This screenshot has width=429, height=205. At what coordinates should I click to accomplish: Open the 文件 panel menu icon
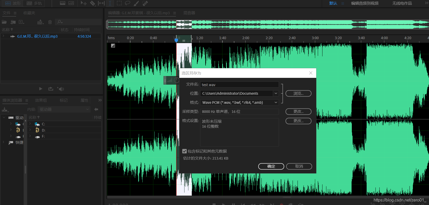click(15, 13)
